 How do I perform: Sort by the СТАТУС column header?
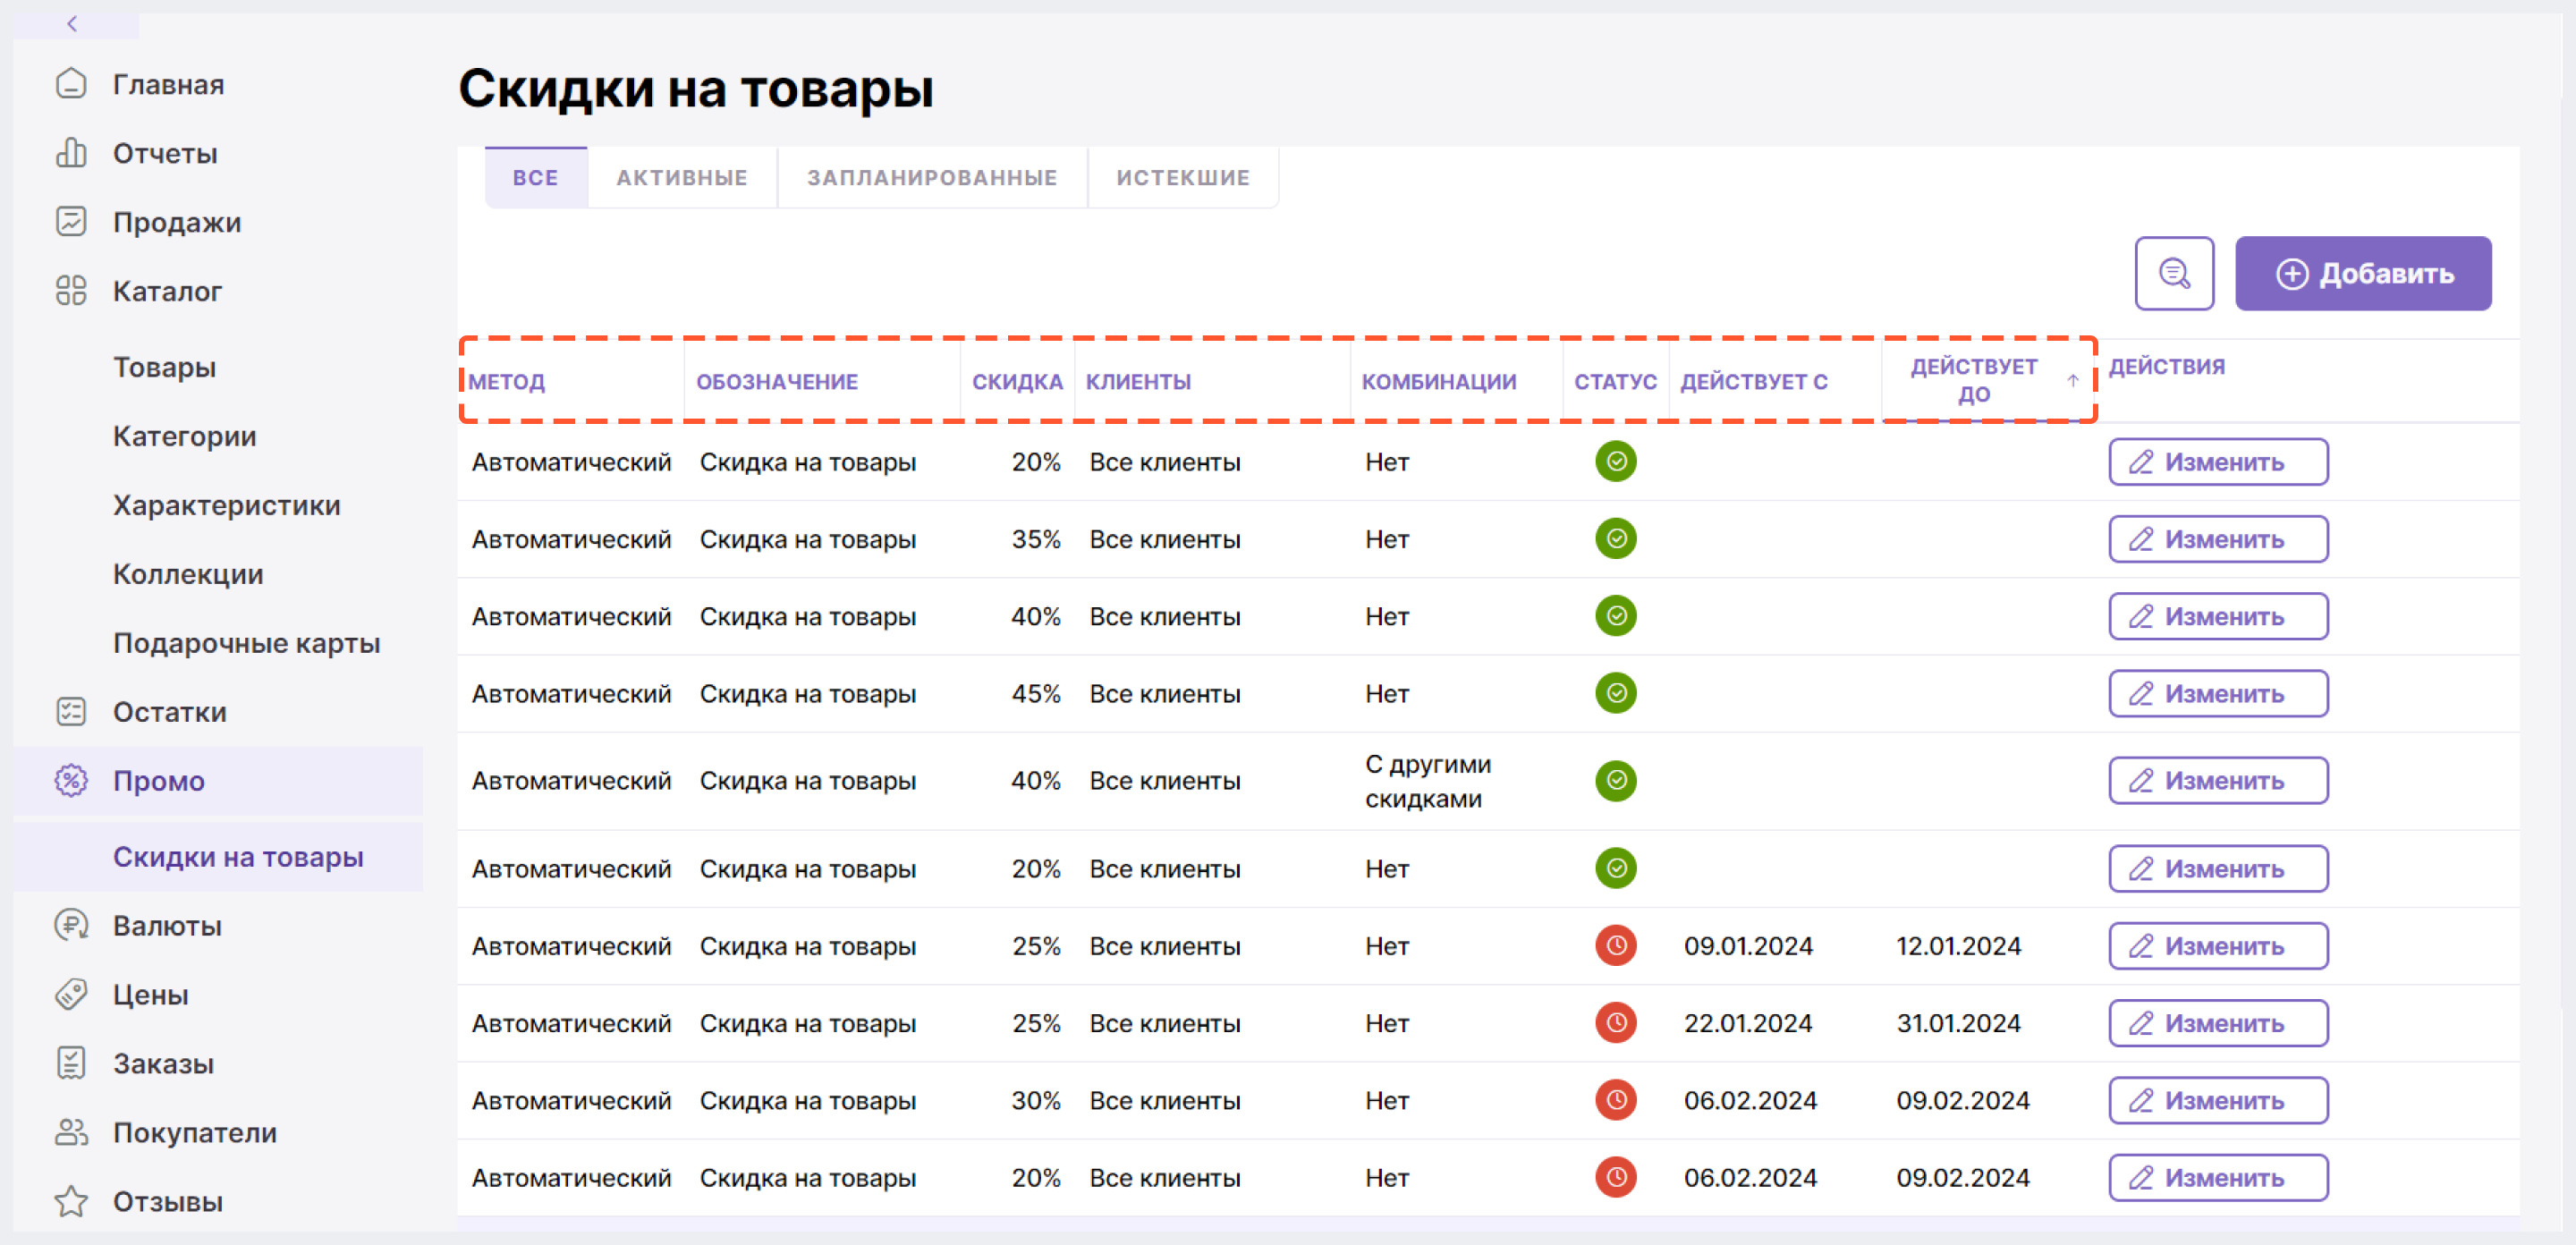1615,381
